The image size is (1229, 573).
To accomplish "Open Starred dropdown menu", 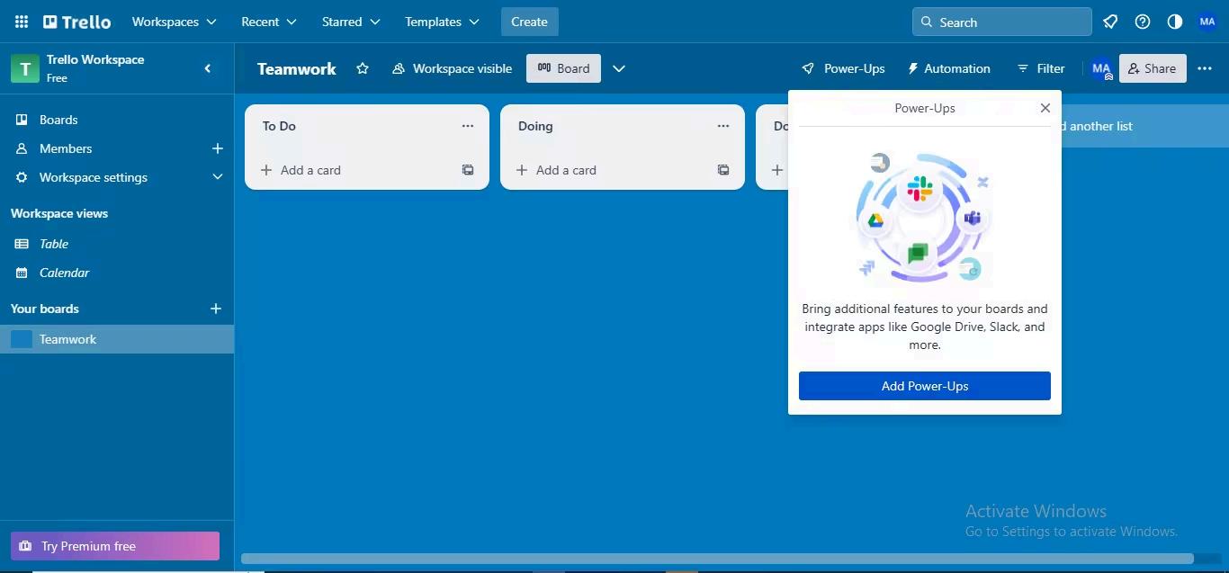I will [351, 22].
